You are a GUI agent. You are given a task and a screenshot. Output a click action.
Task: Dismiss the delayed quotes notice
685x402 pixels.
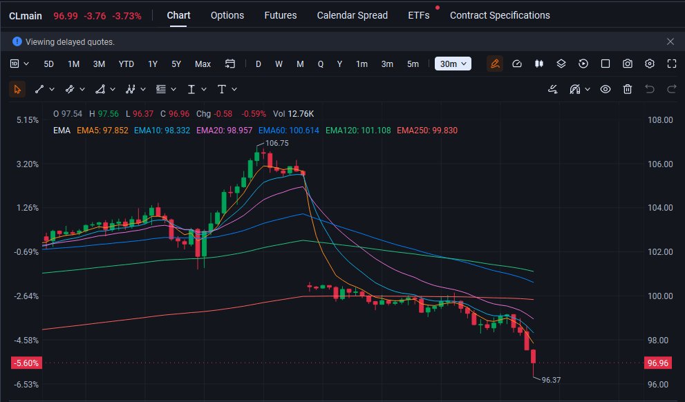coord(670,41)
